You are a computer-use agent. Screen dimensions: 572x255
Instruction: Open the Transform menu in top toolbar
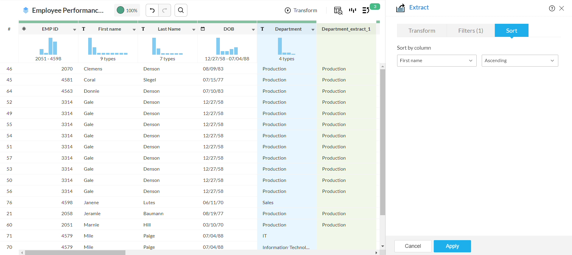tap(301, 10)
